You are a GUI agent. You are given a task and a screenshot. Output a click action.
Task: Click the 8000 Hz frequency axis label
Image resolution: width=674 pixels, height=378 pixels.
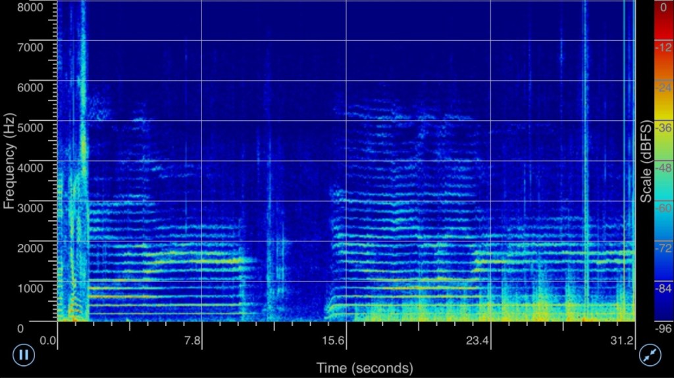pos(32,7)
